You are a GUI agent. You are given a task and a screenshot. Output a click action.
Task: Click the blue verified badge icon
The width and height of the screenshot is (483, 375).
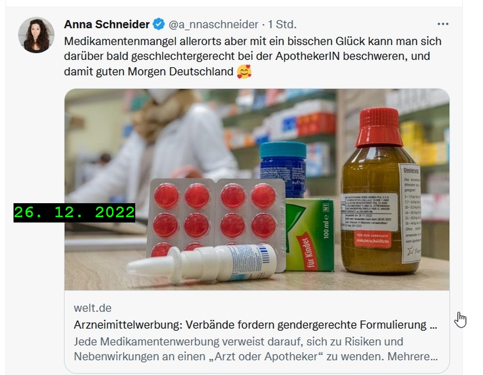coord(159,24)
